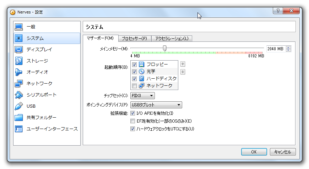This screenshot has height=169, width=309.
Task: Enable EFI (EFIを有効化) checkbox
Action: click(x=132, y=121)
